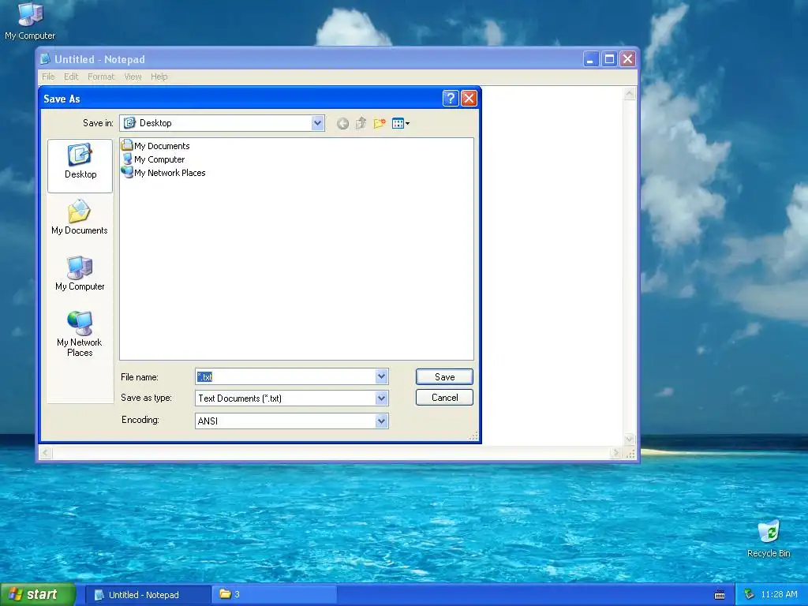Create a new folder in Save As
Image resolution: width=808 pixels, height=606 pixels.
pos(380,123)
